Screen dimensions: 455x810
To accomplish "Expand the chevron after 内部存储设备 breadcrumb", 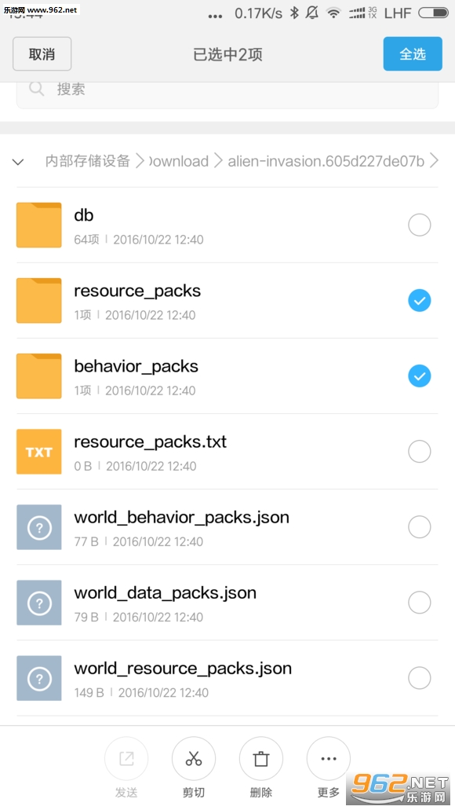I will coord(140,161).
